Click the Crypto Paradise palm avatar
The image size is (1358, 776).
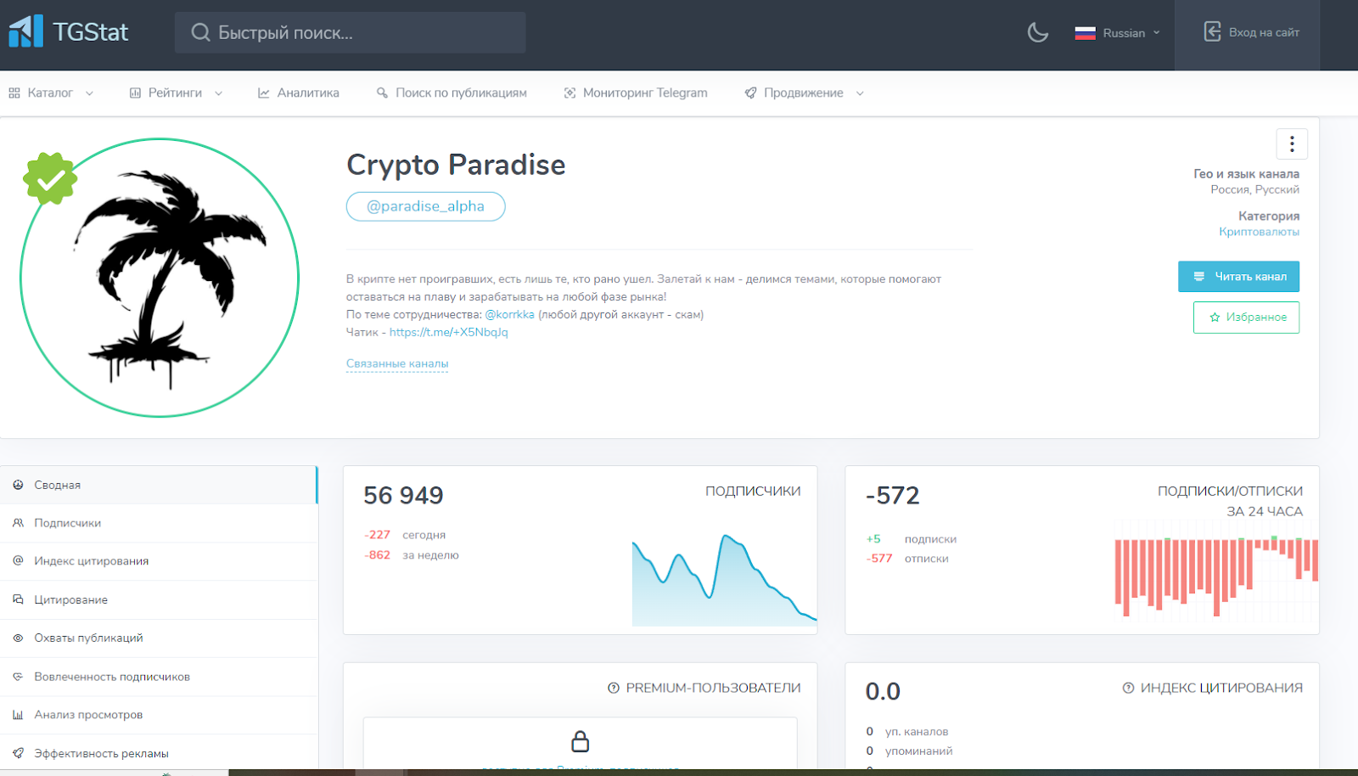[160, 278]
